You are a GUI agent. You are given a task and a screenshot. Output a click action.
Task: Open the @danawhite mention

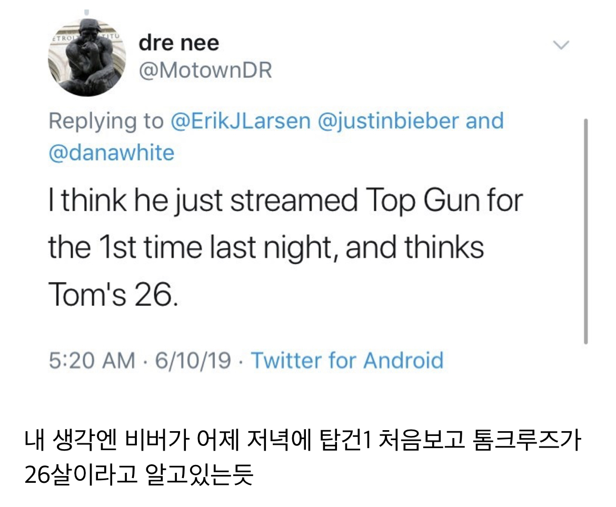pyautogui.click(x=111, y=153)
